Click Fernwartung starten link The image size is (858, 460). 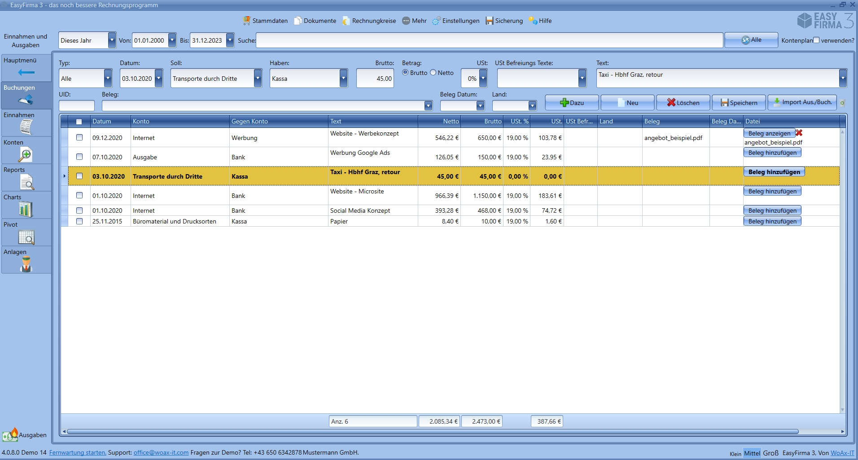click(78, 452)
